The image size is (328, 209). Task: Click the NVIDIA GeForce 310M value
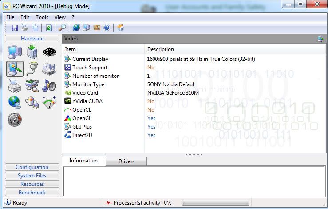(173, 93)
